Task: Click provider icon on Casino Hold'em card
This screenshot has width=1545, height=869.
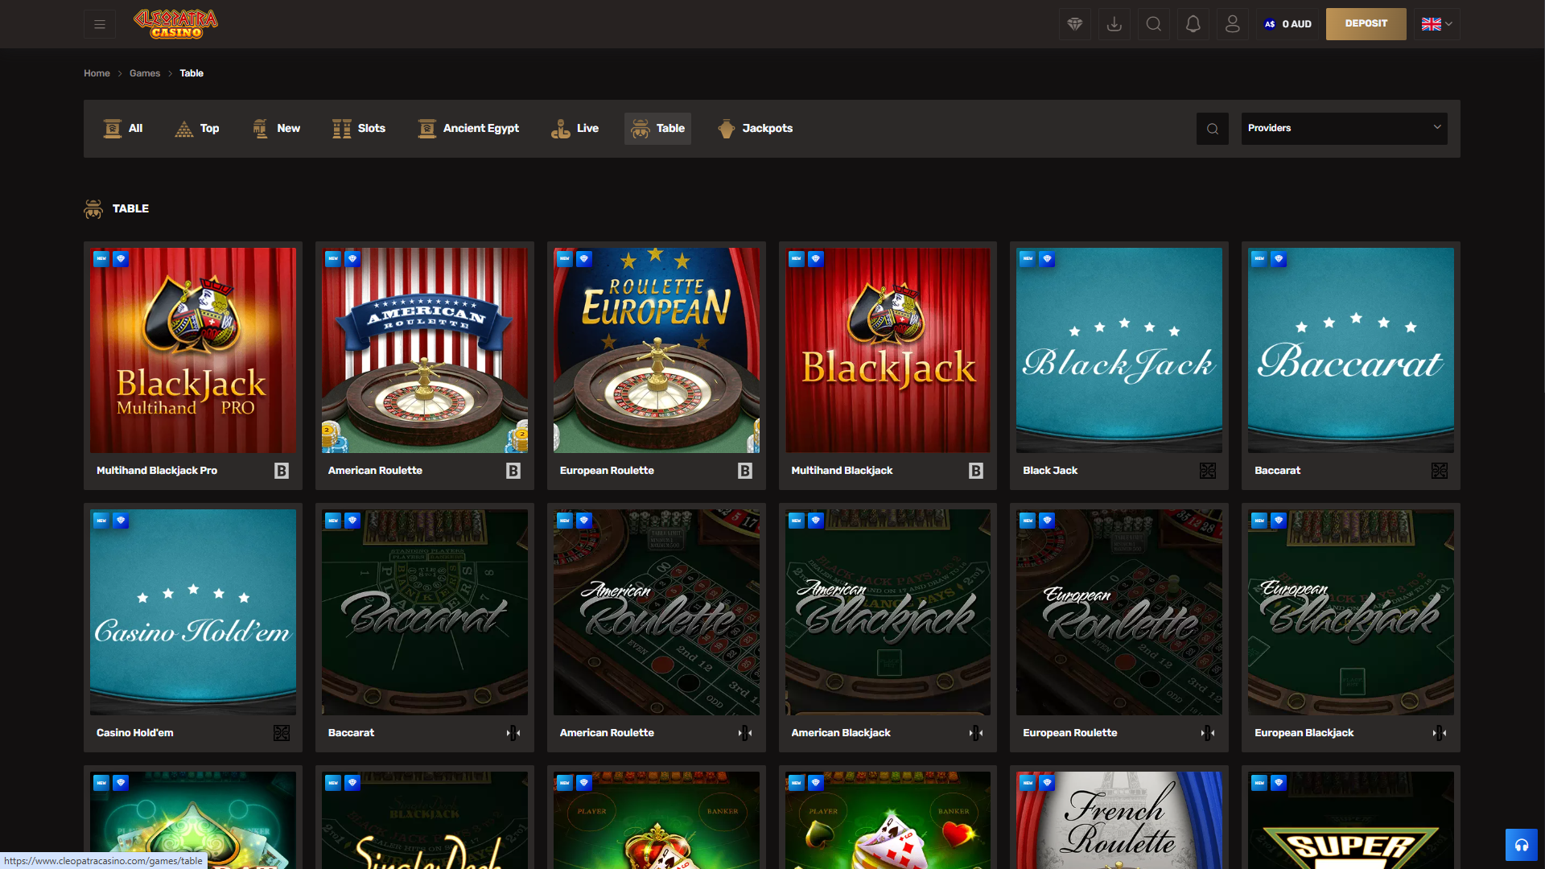Action: [282, 733]
